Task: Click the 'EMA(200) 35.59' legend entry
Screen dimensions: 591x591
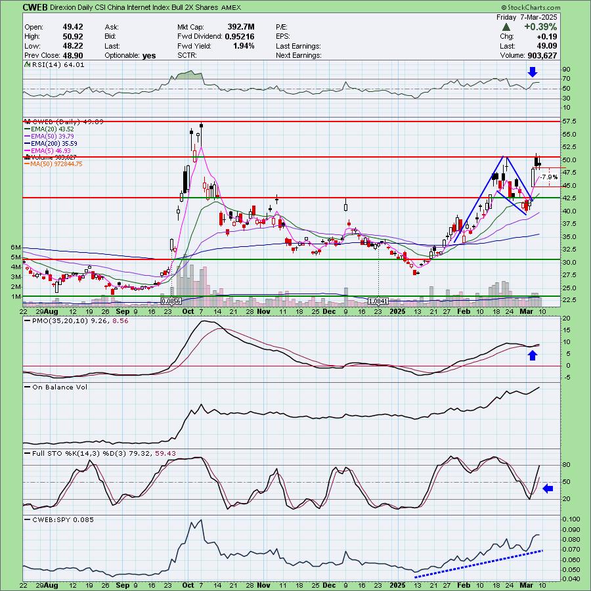Action: tap(54, 143)
